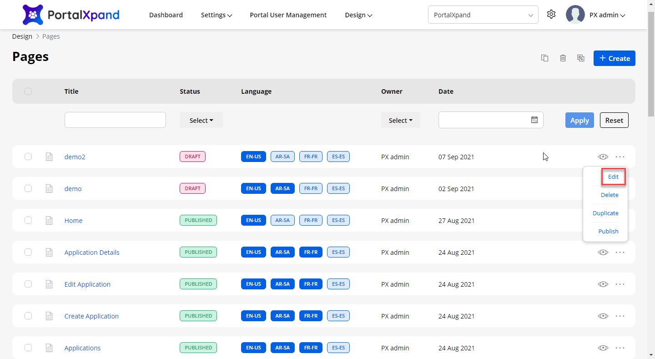Choose Edit from the context menu
This screenshot has width=655, height=359.
coord(613,177)
